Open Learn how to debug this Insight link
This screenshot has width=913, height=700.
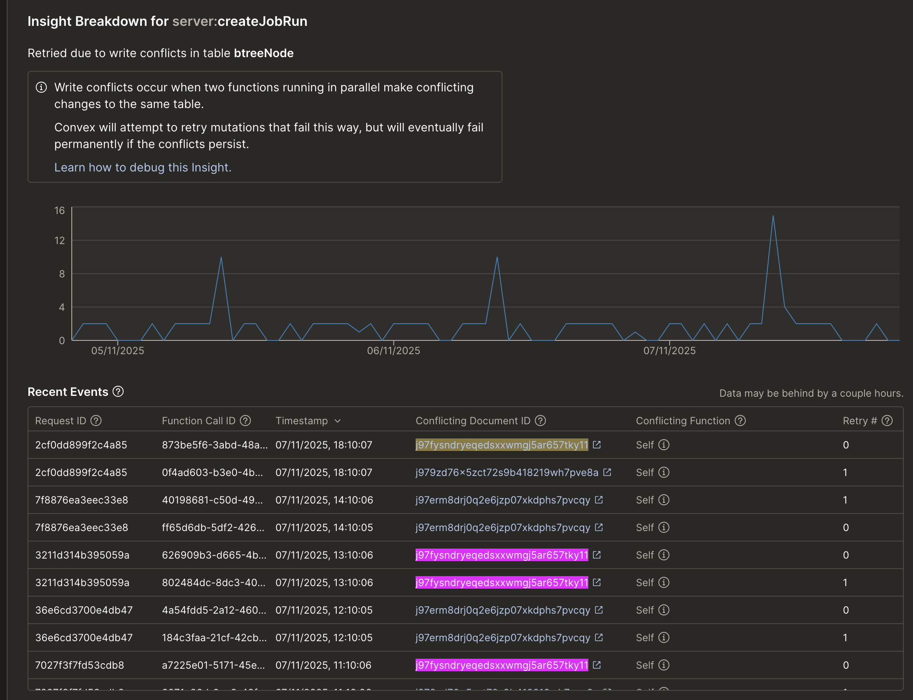[x=143, y=167]
